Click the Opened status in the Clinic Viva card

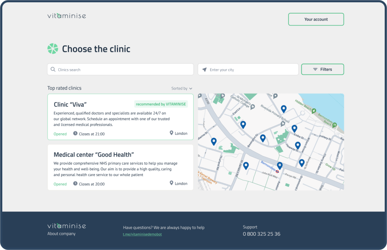pyautogui.click(x=60, y=134)
